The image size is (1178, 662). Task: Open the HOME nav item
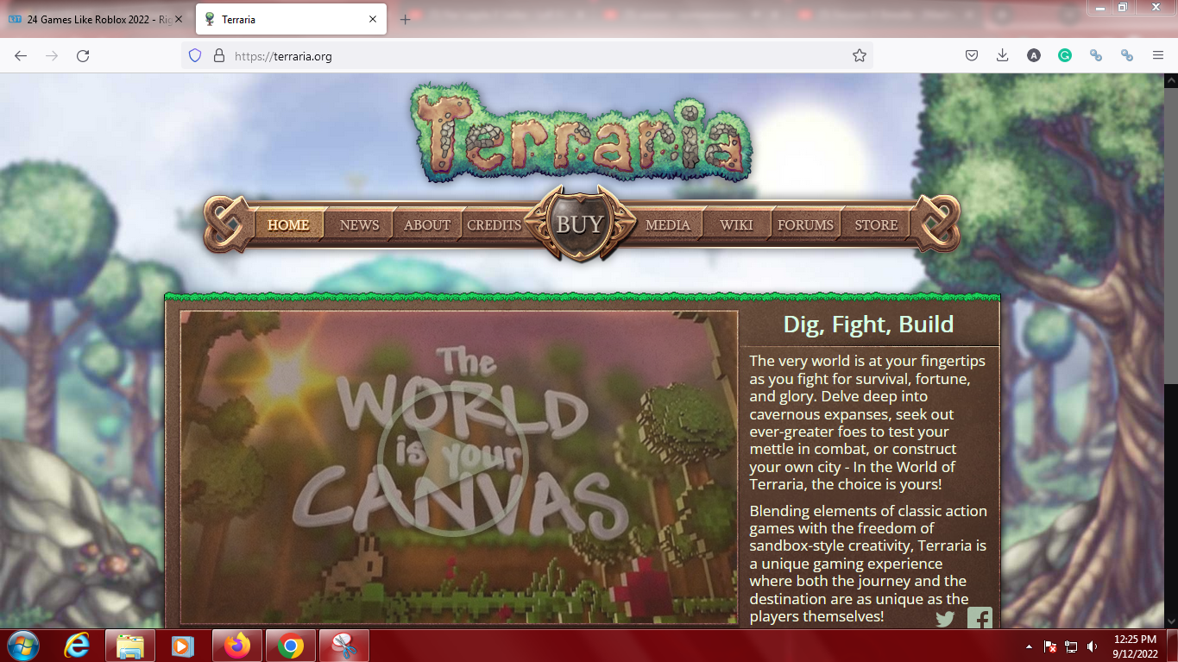tap(288, 224)
